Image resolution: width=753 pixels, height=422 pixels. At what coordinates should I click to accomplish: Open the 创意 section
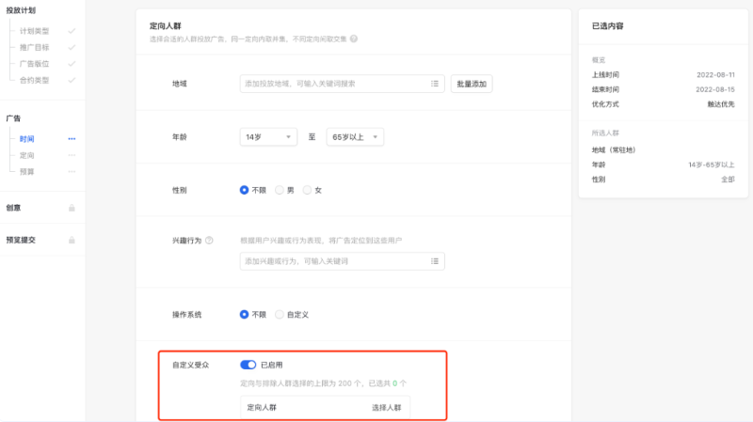13,208
